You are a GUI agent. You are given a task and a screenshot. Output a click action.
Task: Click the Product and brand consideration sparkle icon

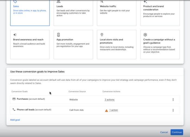(145, 1)
